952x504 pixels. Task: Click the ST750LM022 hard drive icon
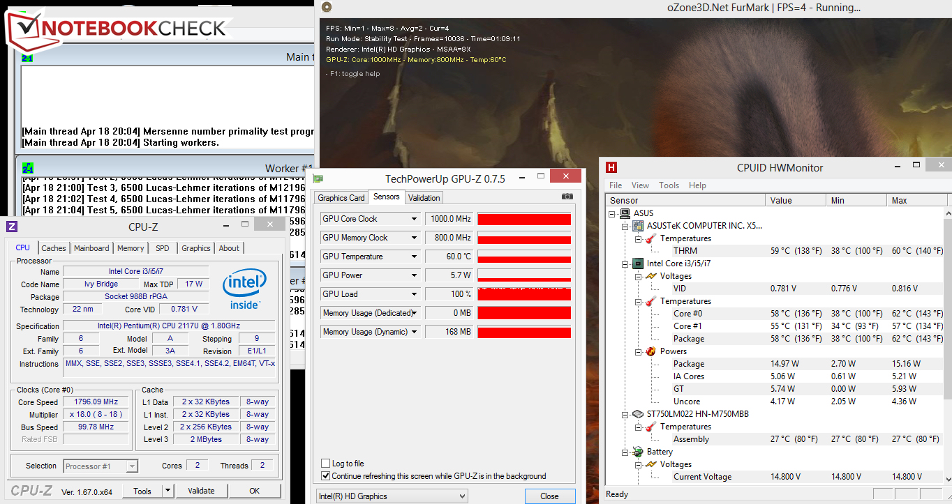(x=638, y=414)
